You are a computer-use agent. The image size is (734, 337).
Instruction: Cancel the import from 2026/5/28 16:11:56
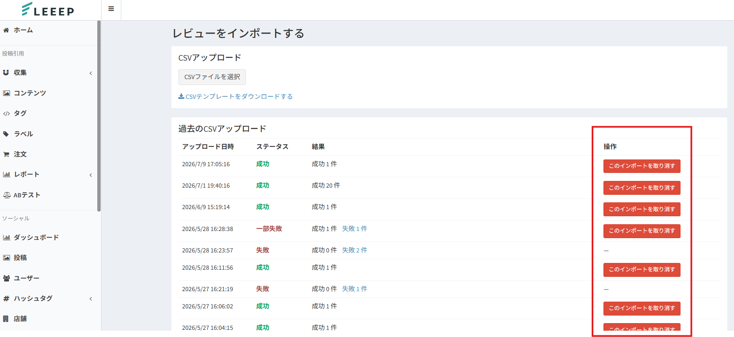click(x=642, y=270)
